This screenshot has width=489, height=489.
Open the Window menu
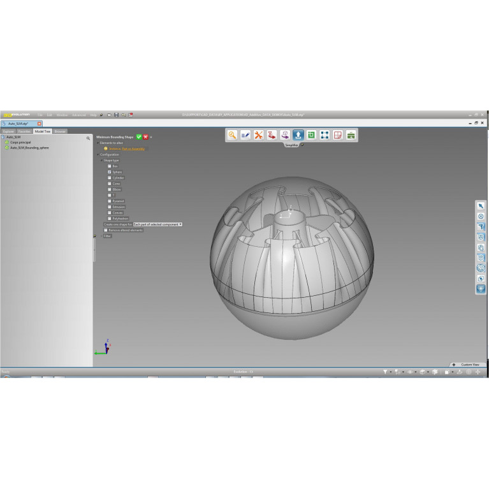[62, 115]
